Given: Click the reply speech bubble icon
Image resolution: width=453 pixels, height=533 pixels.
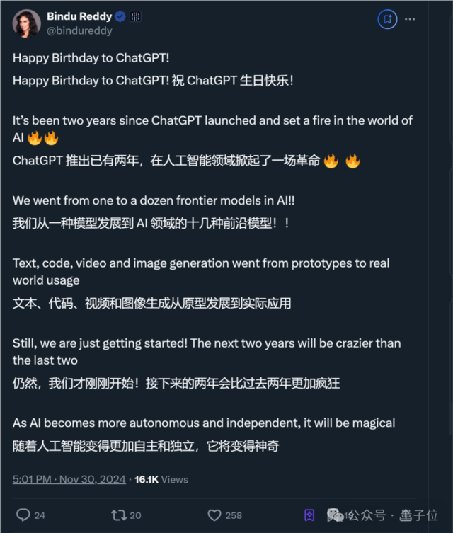Looking at the screenshot, I should click(x=23, y=515).
